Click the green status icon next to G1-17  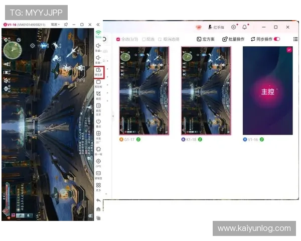pos(138,140)
